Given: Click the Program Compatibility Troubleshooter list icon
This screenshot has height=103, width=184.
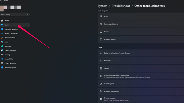Looking at the screenshot, I should (x=101, y=76).
